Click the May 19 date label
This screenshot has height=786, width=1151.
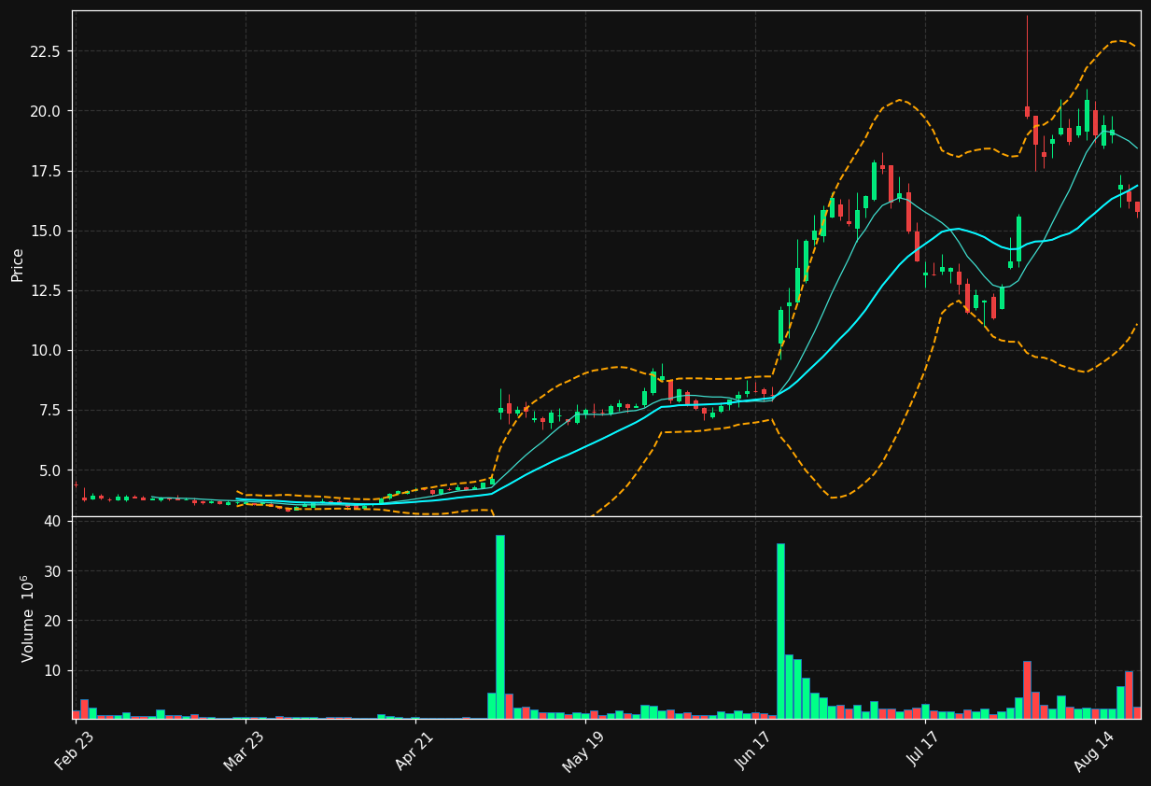583,751
